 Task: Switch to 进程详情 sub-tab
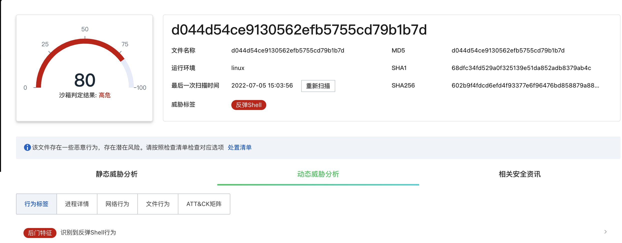[x=77, y=204]
